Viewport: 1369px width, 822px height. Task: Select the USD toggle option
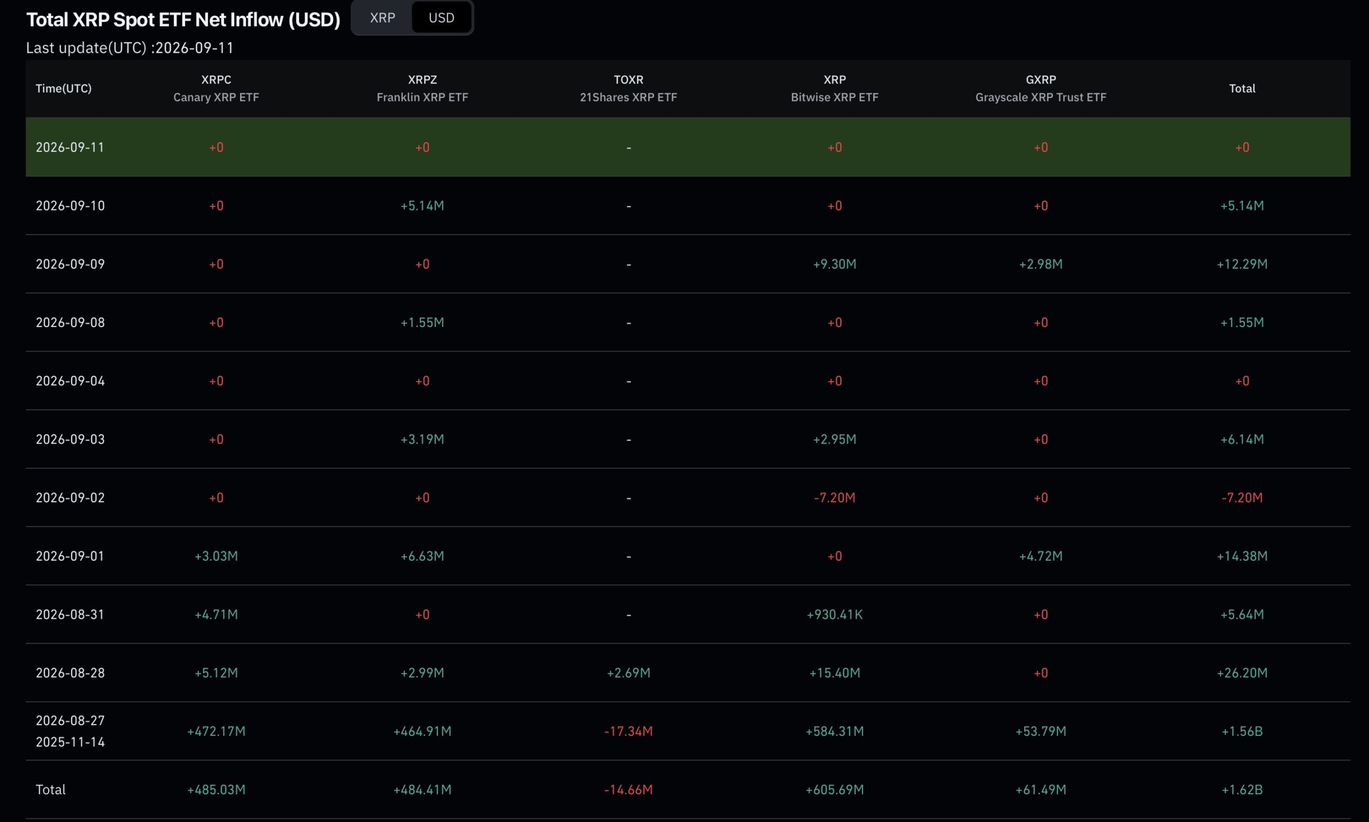pyautogui.click(x=441, y=18)
